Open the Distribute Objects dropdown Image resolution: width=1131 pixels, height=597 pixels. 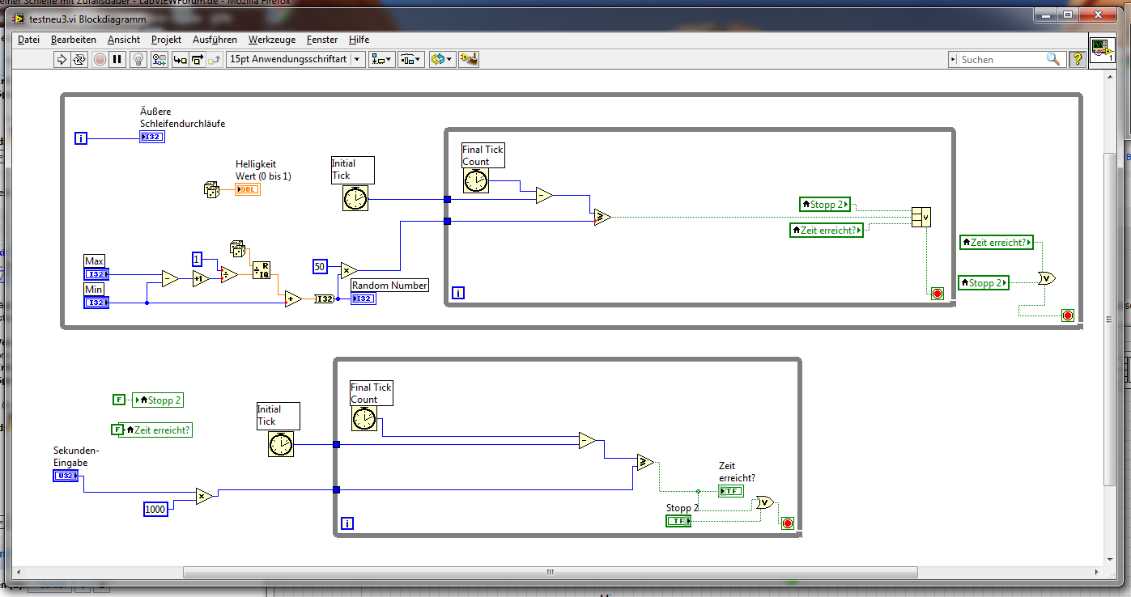tap(411, 59)
